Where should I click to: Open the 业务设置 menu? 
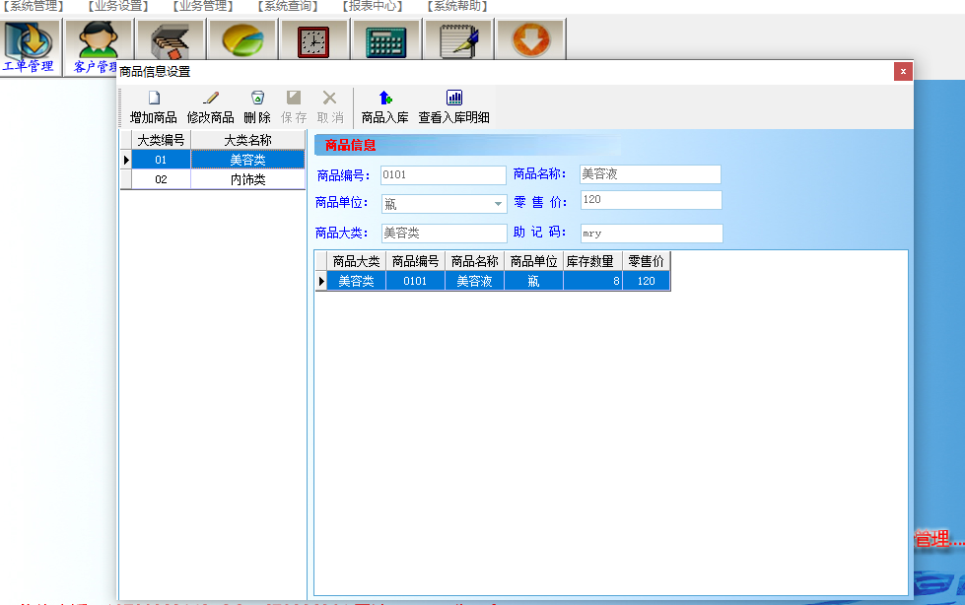[118, 6]
